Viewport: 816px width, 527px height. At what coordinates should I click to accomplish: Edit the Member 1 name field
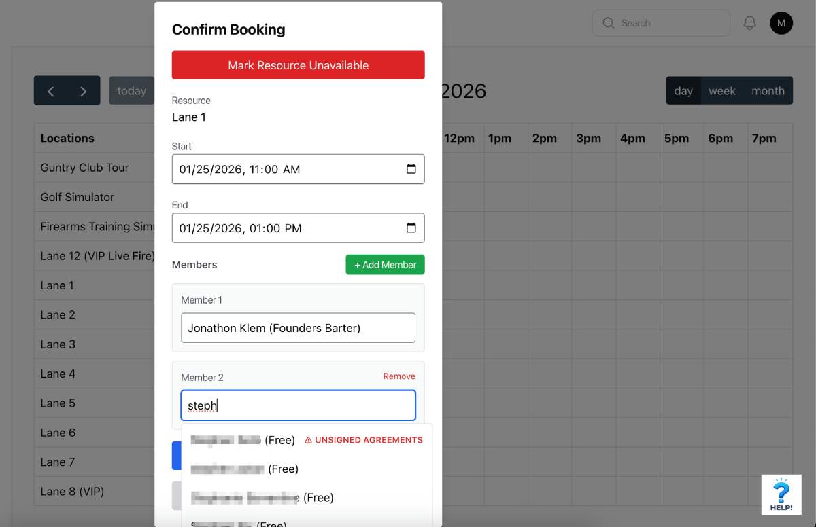[298, 328]
